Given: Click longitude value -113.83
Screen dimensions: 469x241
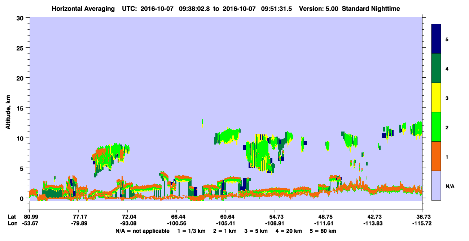Looking at the screenshot, I should pyautogui.click(x=373, y=223).
